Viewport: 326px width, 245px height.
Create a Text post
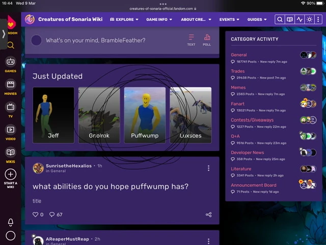191,40
